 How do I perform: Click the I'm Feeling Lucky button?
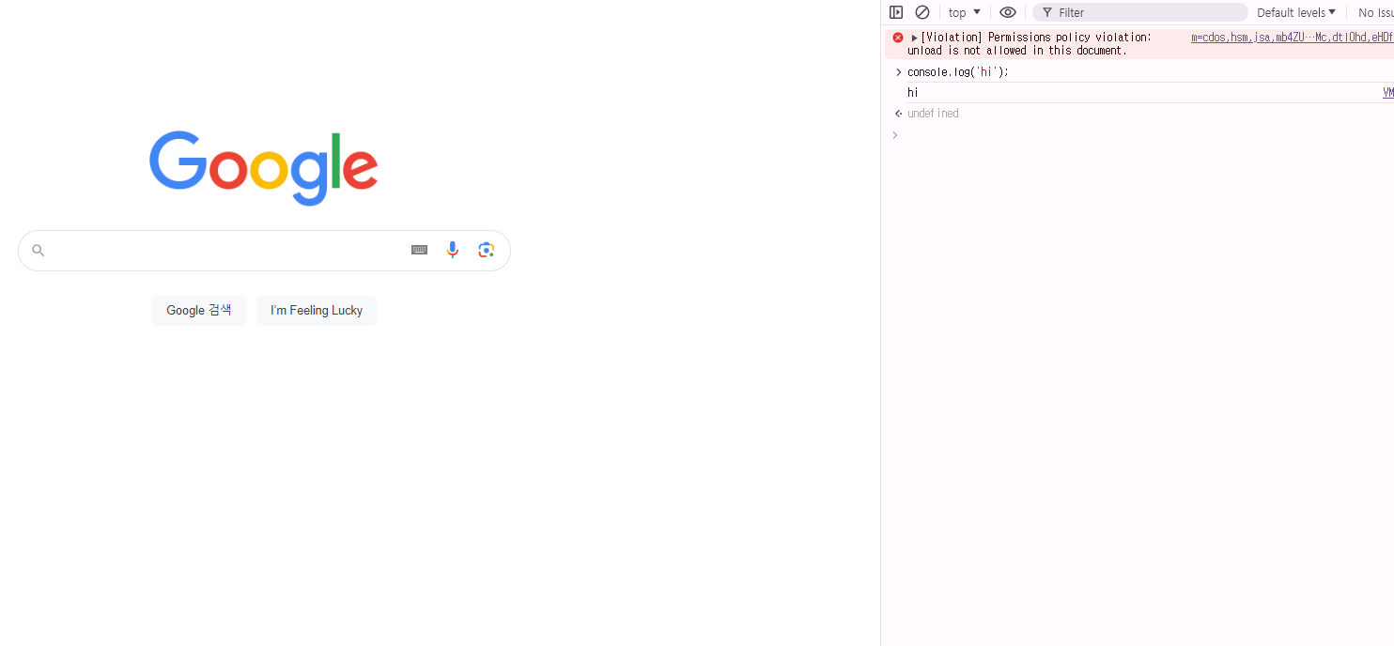coord(317,311)
